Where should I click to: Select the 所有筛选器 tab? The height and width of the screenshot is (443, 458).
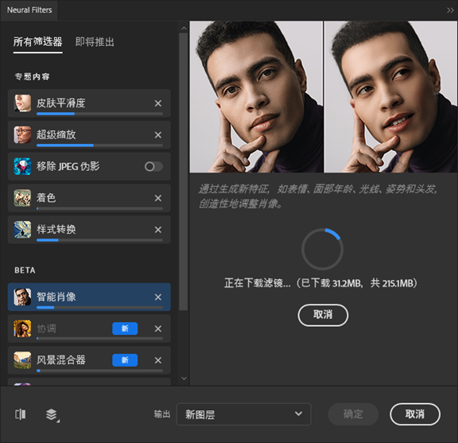(37, 42)
